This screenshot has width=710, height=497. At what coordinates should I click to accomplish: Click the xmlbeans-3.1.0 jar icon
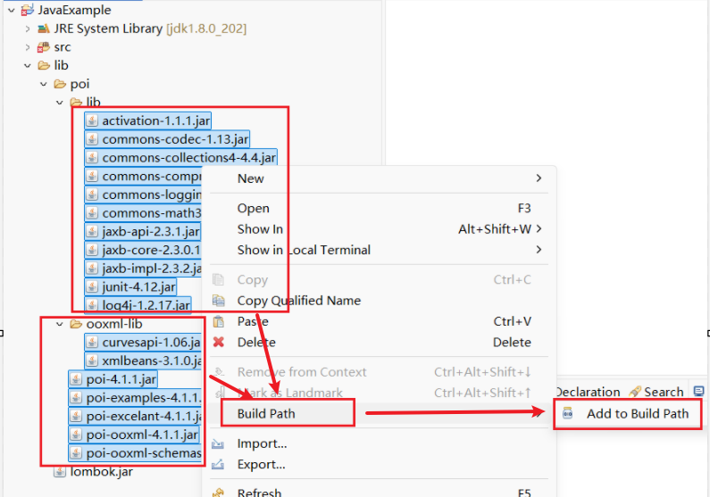92,360
